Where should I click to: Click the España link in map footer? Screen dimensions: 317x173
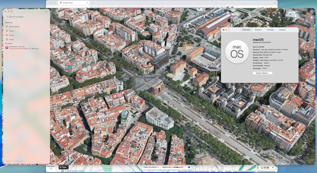pyautogui.click(x=213, y=171)
